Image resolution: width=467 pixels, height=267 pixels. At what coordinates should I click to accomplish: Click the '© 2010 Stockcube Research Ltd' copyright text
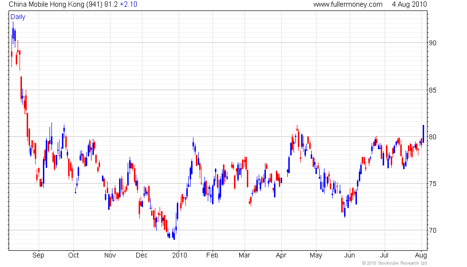tap(395, 263)
